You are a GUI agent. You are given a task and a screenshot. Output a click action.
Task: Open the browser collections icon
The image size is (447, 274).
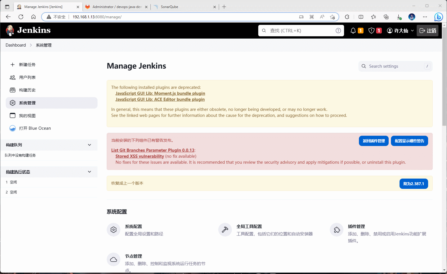tap(386, 17)
